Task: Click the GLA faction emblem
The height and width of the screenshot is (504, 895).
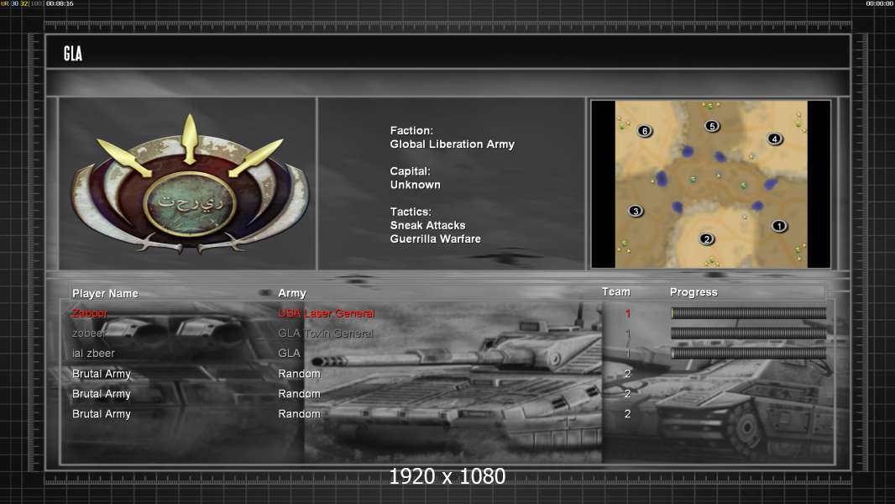Action: [190, 184]
